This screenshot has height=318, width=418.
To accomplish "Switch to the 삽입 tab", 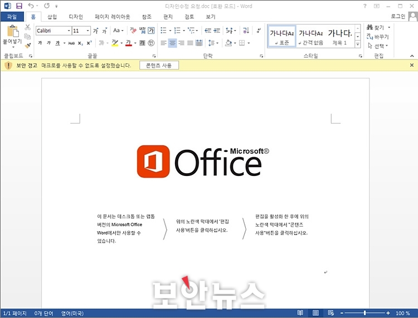I will tap(52, 17).
